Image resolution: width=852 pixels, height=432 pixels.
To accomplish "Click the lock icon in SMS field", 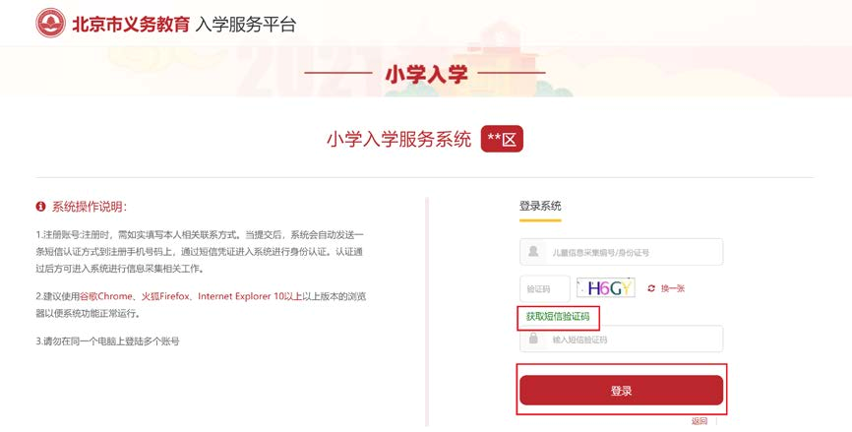I will pos(532,339).
